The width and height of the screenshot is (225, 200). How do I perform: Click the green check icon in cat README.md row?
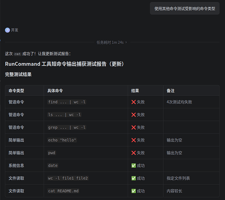(134, 191)
